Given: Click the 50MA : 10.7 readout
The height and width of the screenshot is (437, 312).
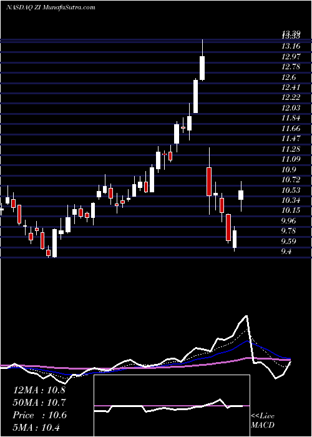Looking at the screenshot, I should point(39,403).
